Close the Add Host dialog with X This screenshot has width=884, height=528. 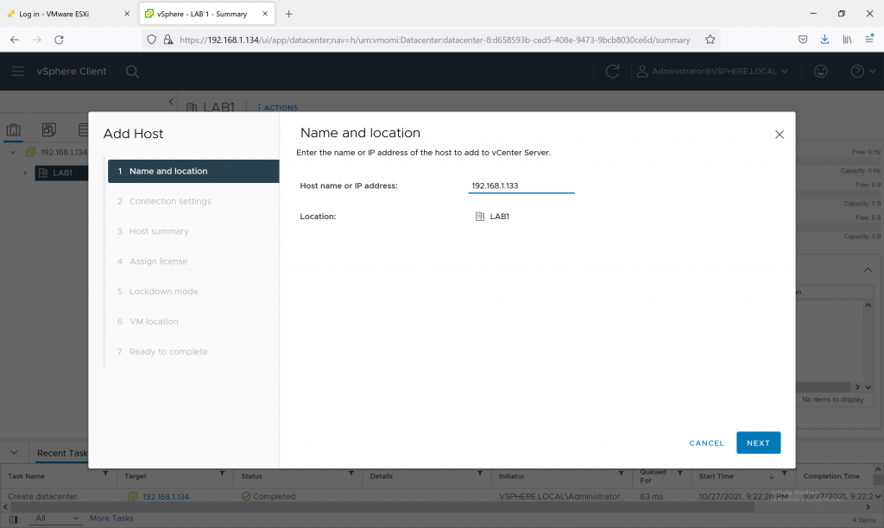(780, 134)
